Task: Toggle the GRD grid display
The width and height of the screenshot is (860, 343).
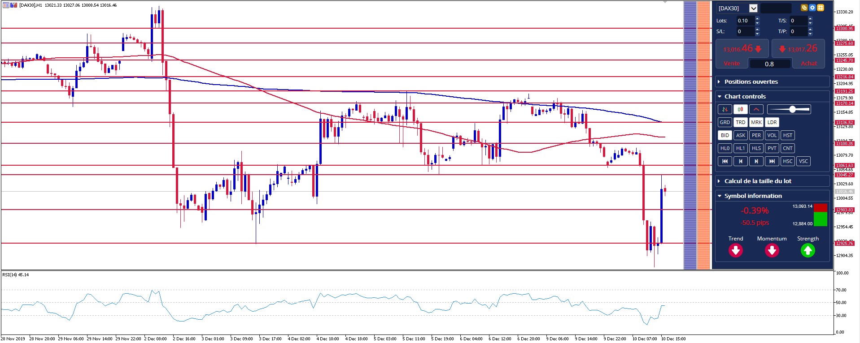Action: 725,122
